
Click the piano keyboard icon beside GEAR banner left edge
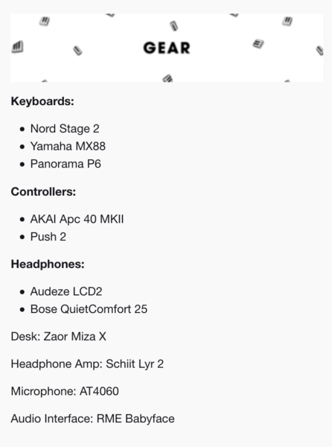[17, 47]
